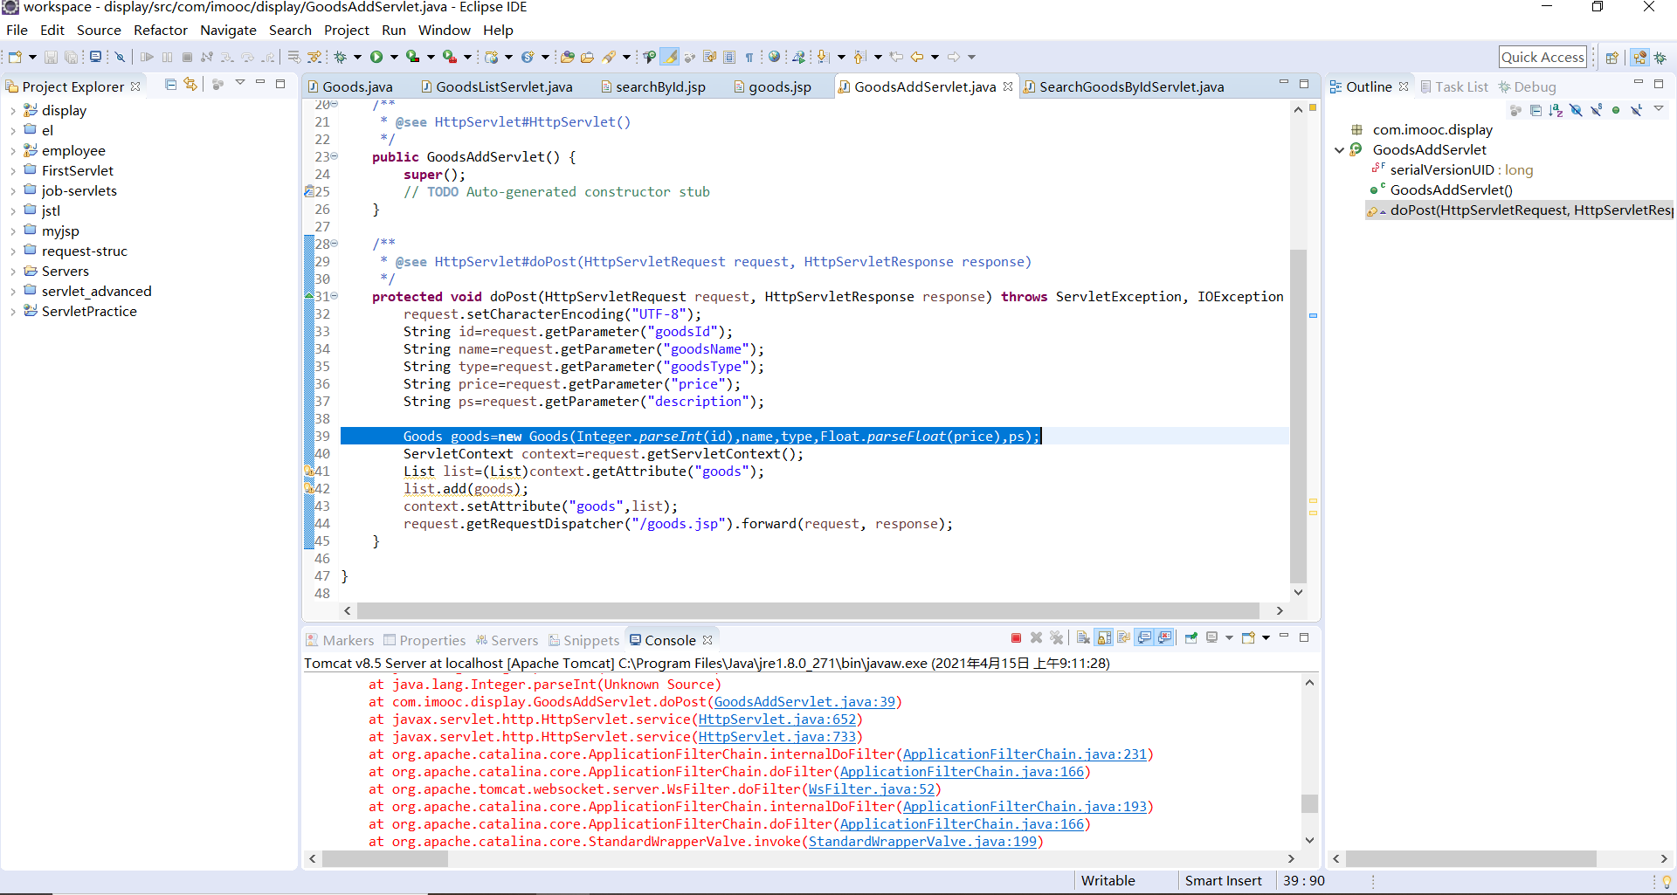1677x895 pixels.
Task: Toggle Hide Local Types in Outline
Action: pyautogui.click(x=1636, y=110)
